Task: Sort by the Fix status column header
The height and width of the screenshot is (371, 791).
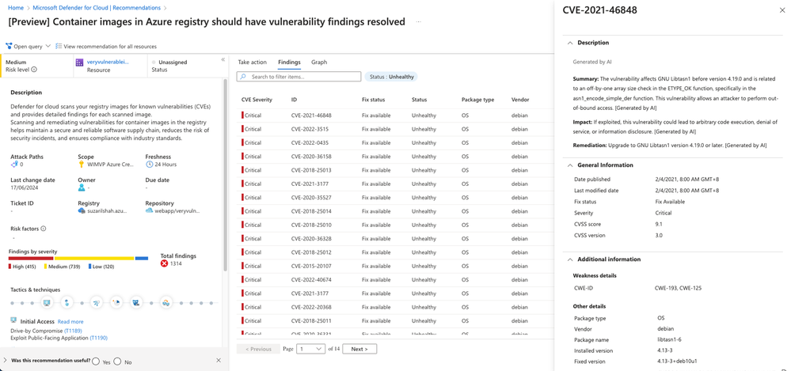Action: tap(373, 100)
